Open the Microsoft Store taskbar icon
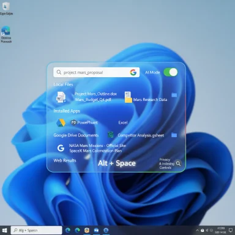 click(x=96, y=230)
